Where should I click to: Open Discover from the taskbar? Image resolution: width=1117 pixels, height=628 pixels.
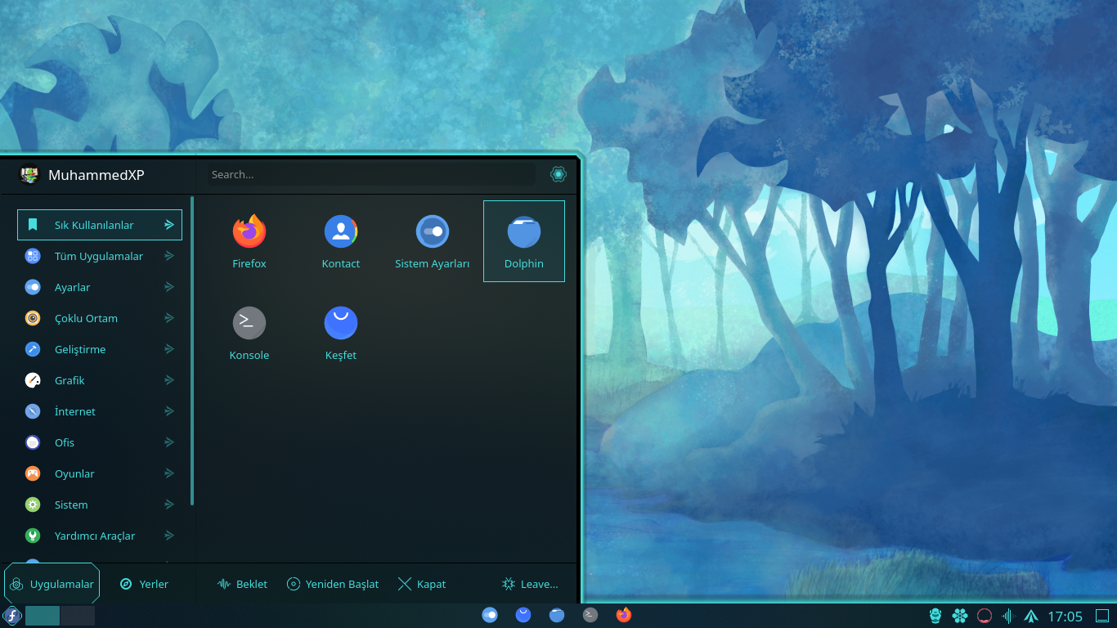point(523,615)
